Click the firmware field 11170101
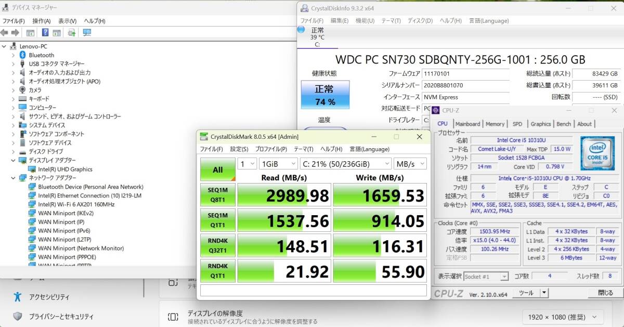The width and height of the screenshot is (624, 327). click(x=465, y=74)
